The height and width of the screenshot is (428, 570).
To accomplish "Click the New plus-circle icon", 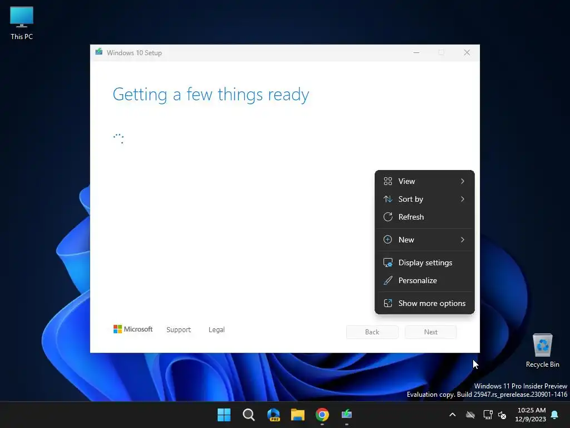I will pos(388,240).
